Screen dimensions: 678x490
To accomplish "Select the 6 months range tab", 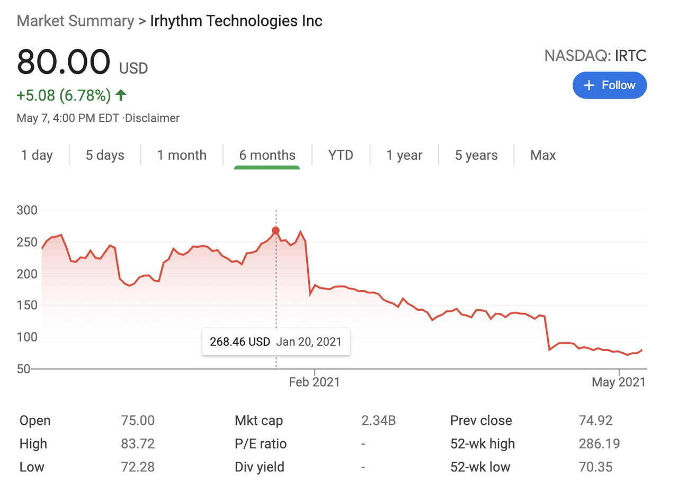I will click(x=267, y=155).
